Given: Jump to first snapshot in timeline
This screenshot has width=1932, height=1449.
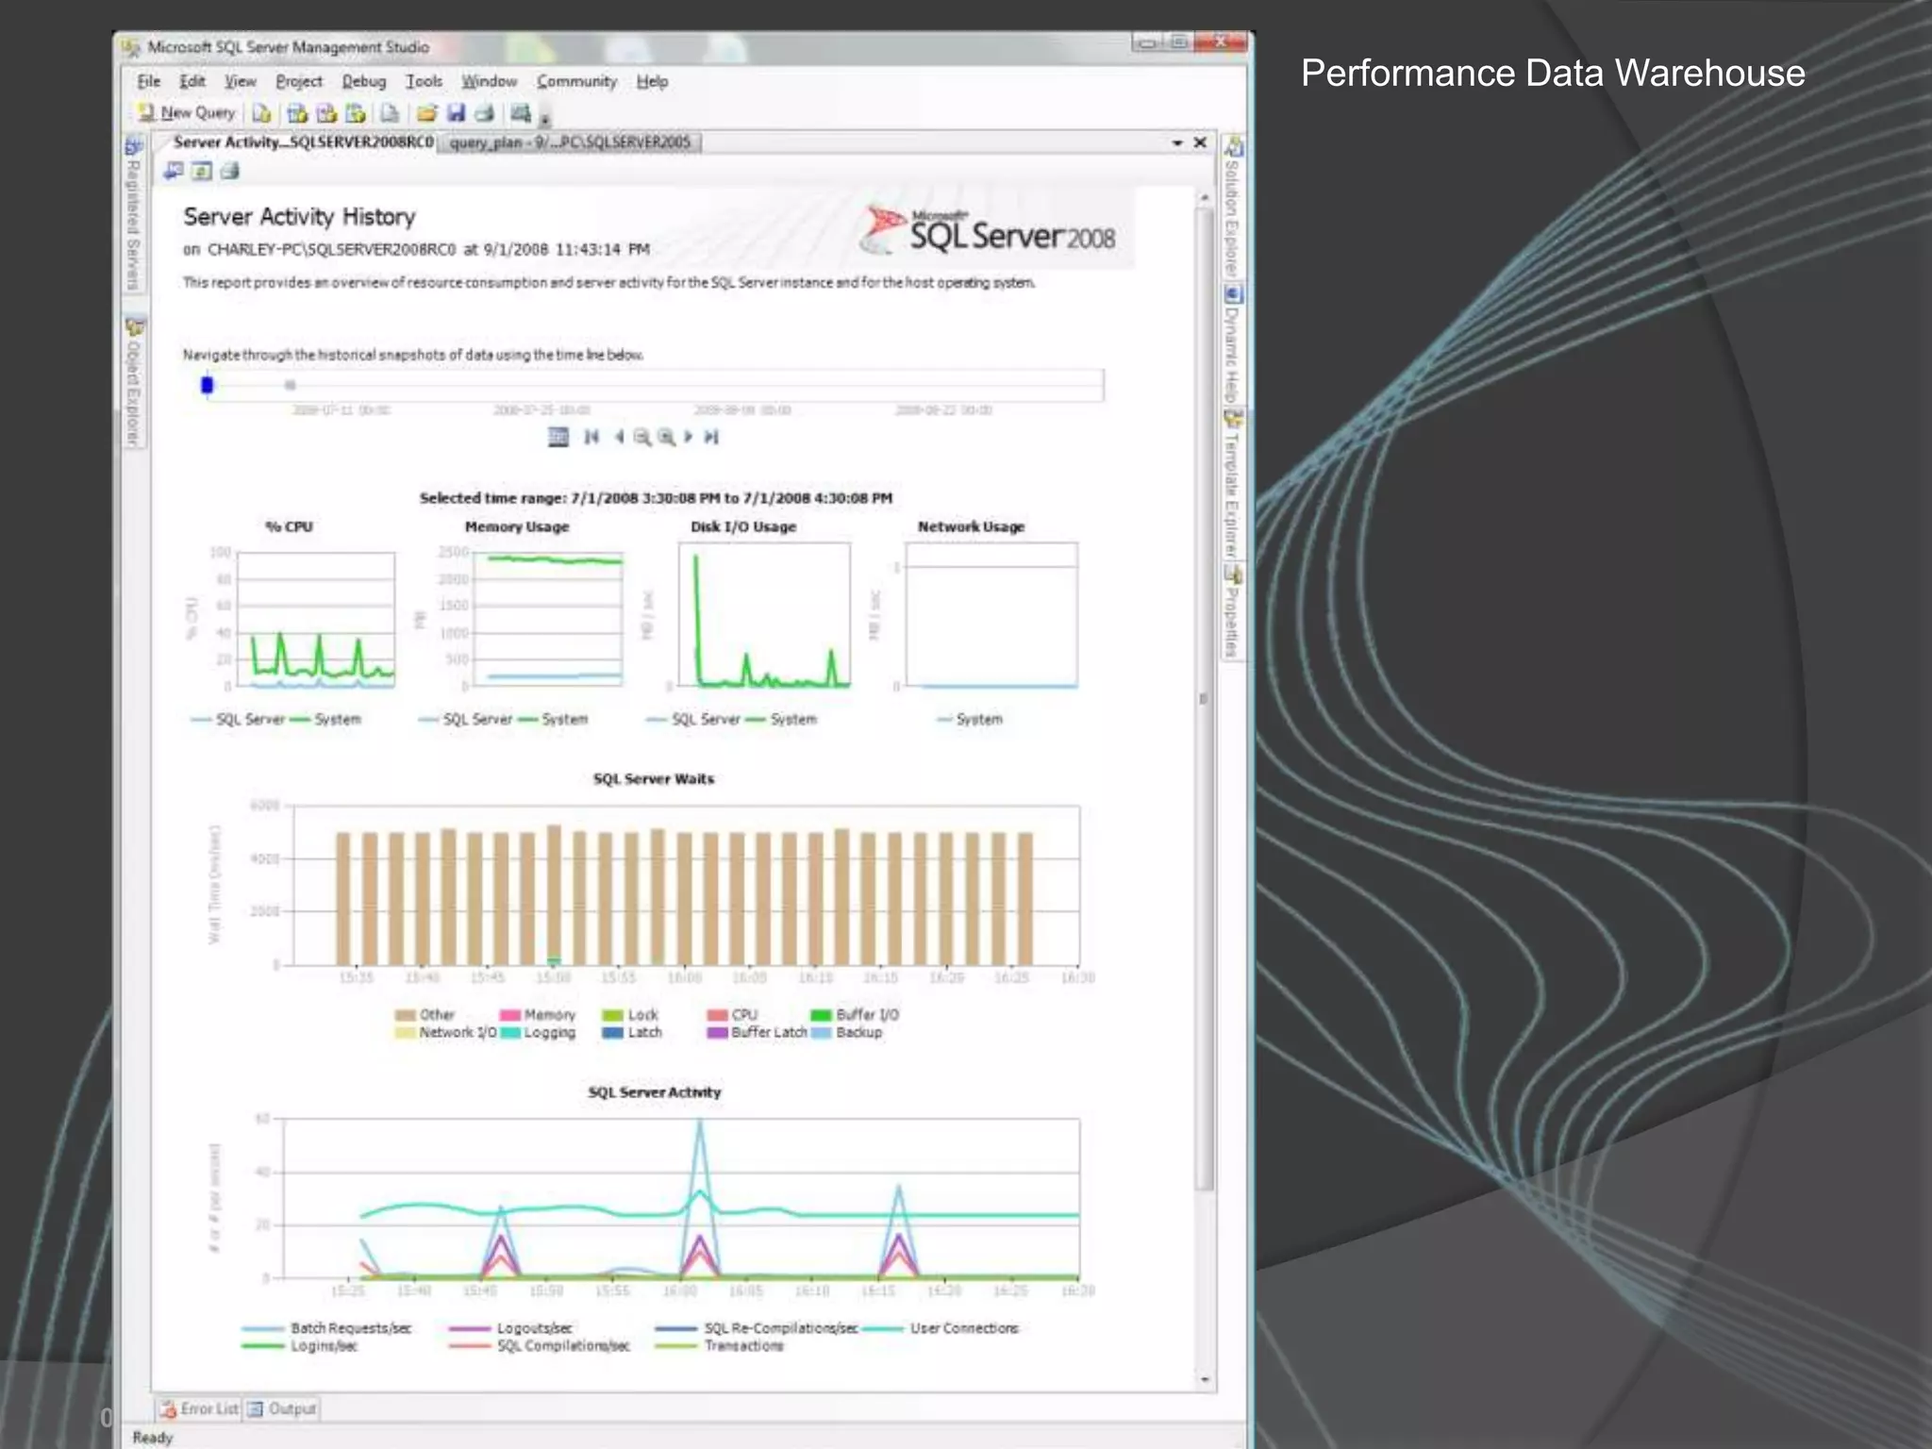Looking at the screenshot, I should [x=591, y=437].
